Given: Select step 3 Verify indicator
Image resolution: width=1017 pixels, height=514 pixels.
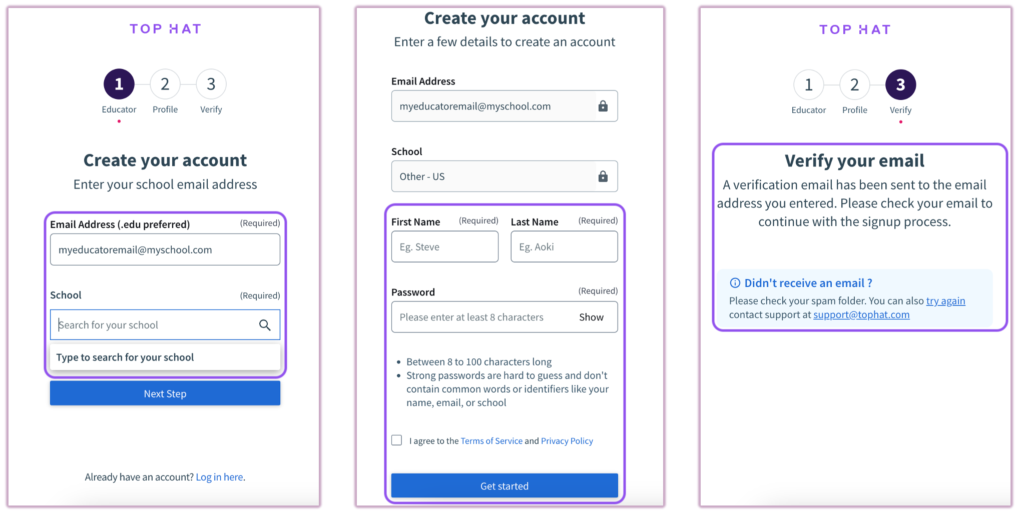Looking at the screenshot, I should (x=900, y=84).
